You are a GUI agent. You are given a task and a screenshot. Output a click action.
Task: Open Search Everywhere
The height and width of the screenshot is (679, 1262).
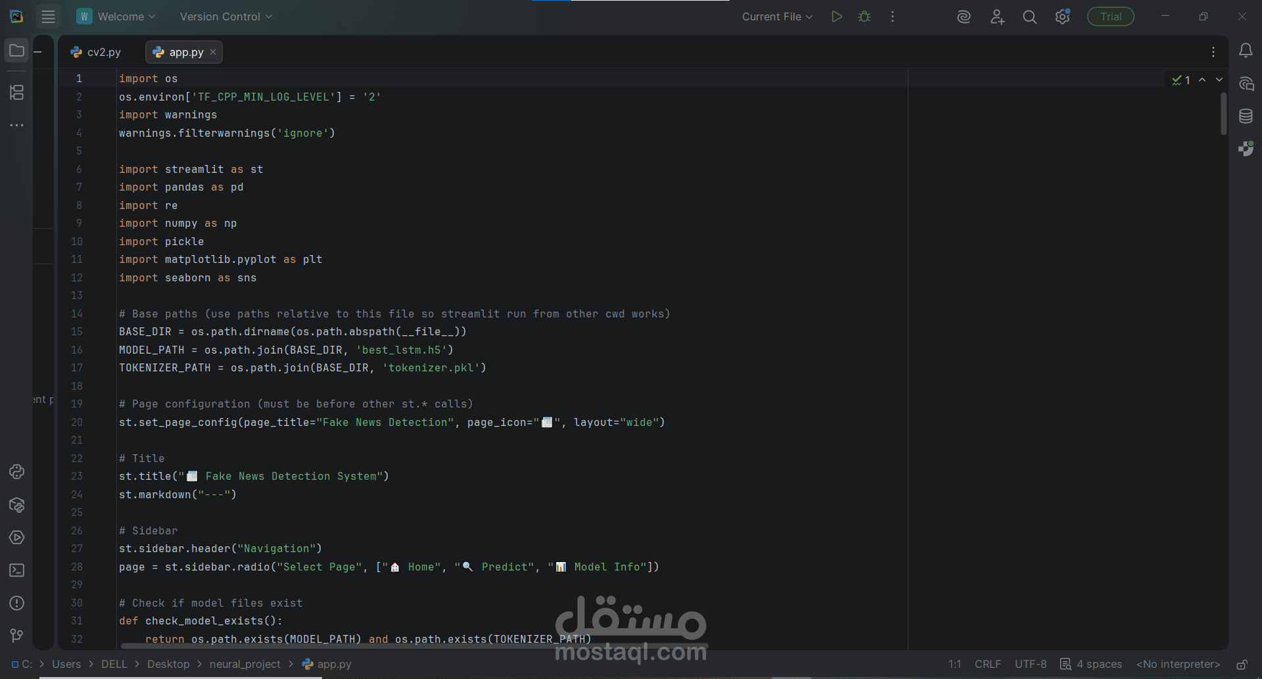click(x=1030, y=16)
